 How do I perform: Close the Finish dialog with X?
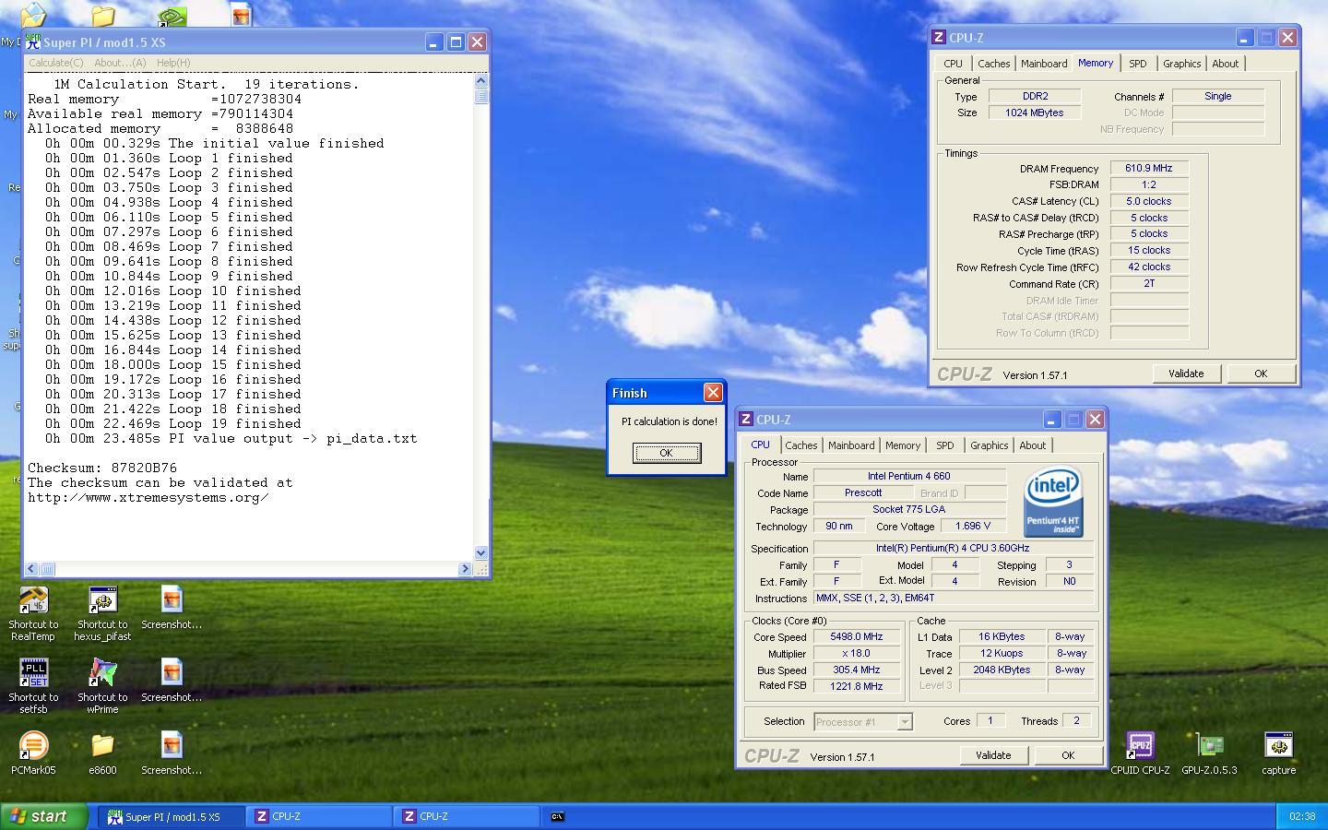pyautogui.click(x=713, y=393)
